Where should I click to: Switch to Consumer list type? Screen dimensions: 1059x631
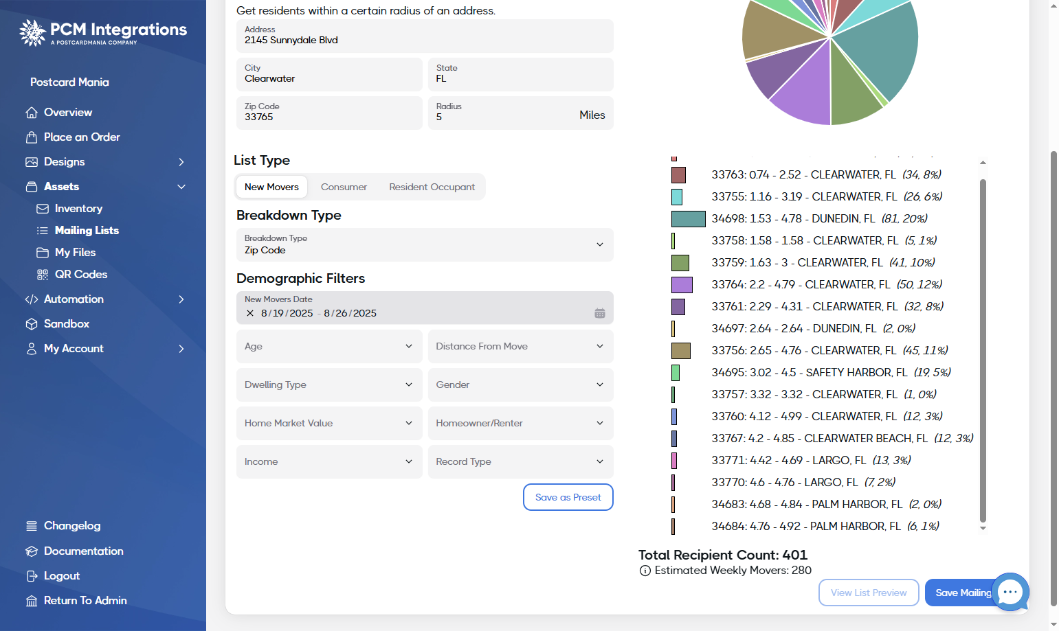[x=344, y=187]
